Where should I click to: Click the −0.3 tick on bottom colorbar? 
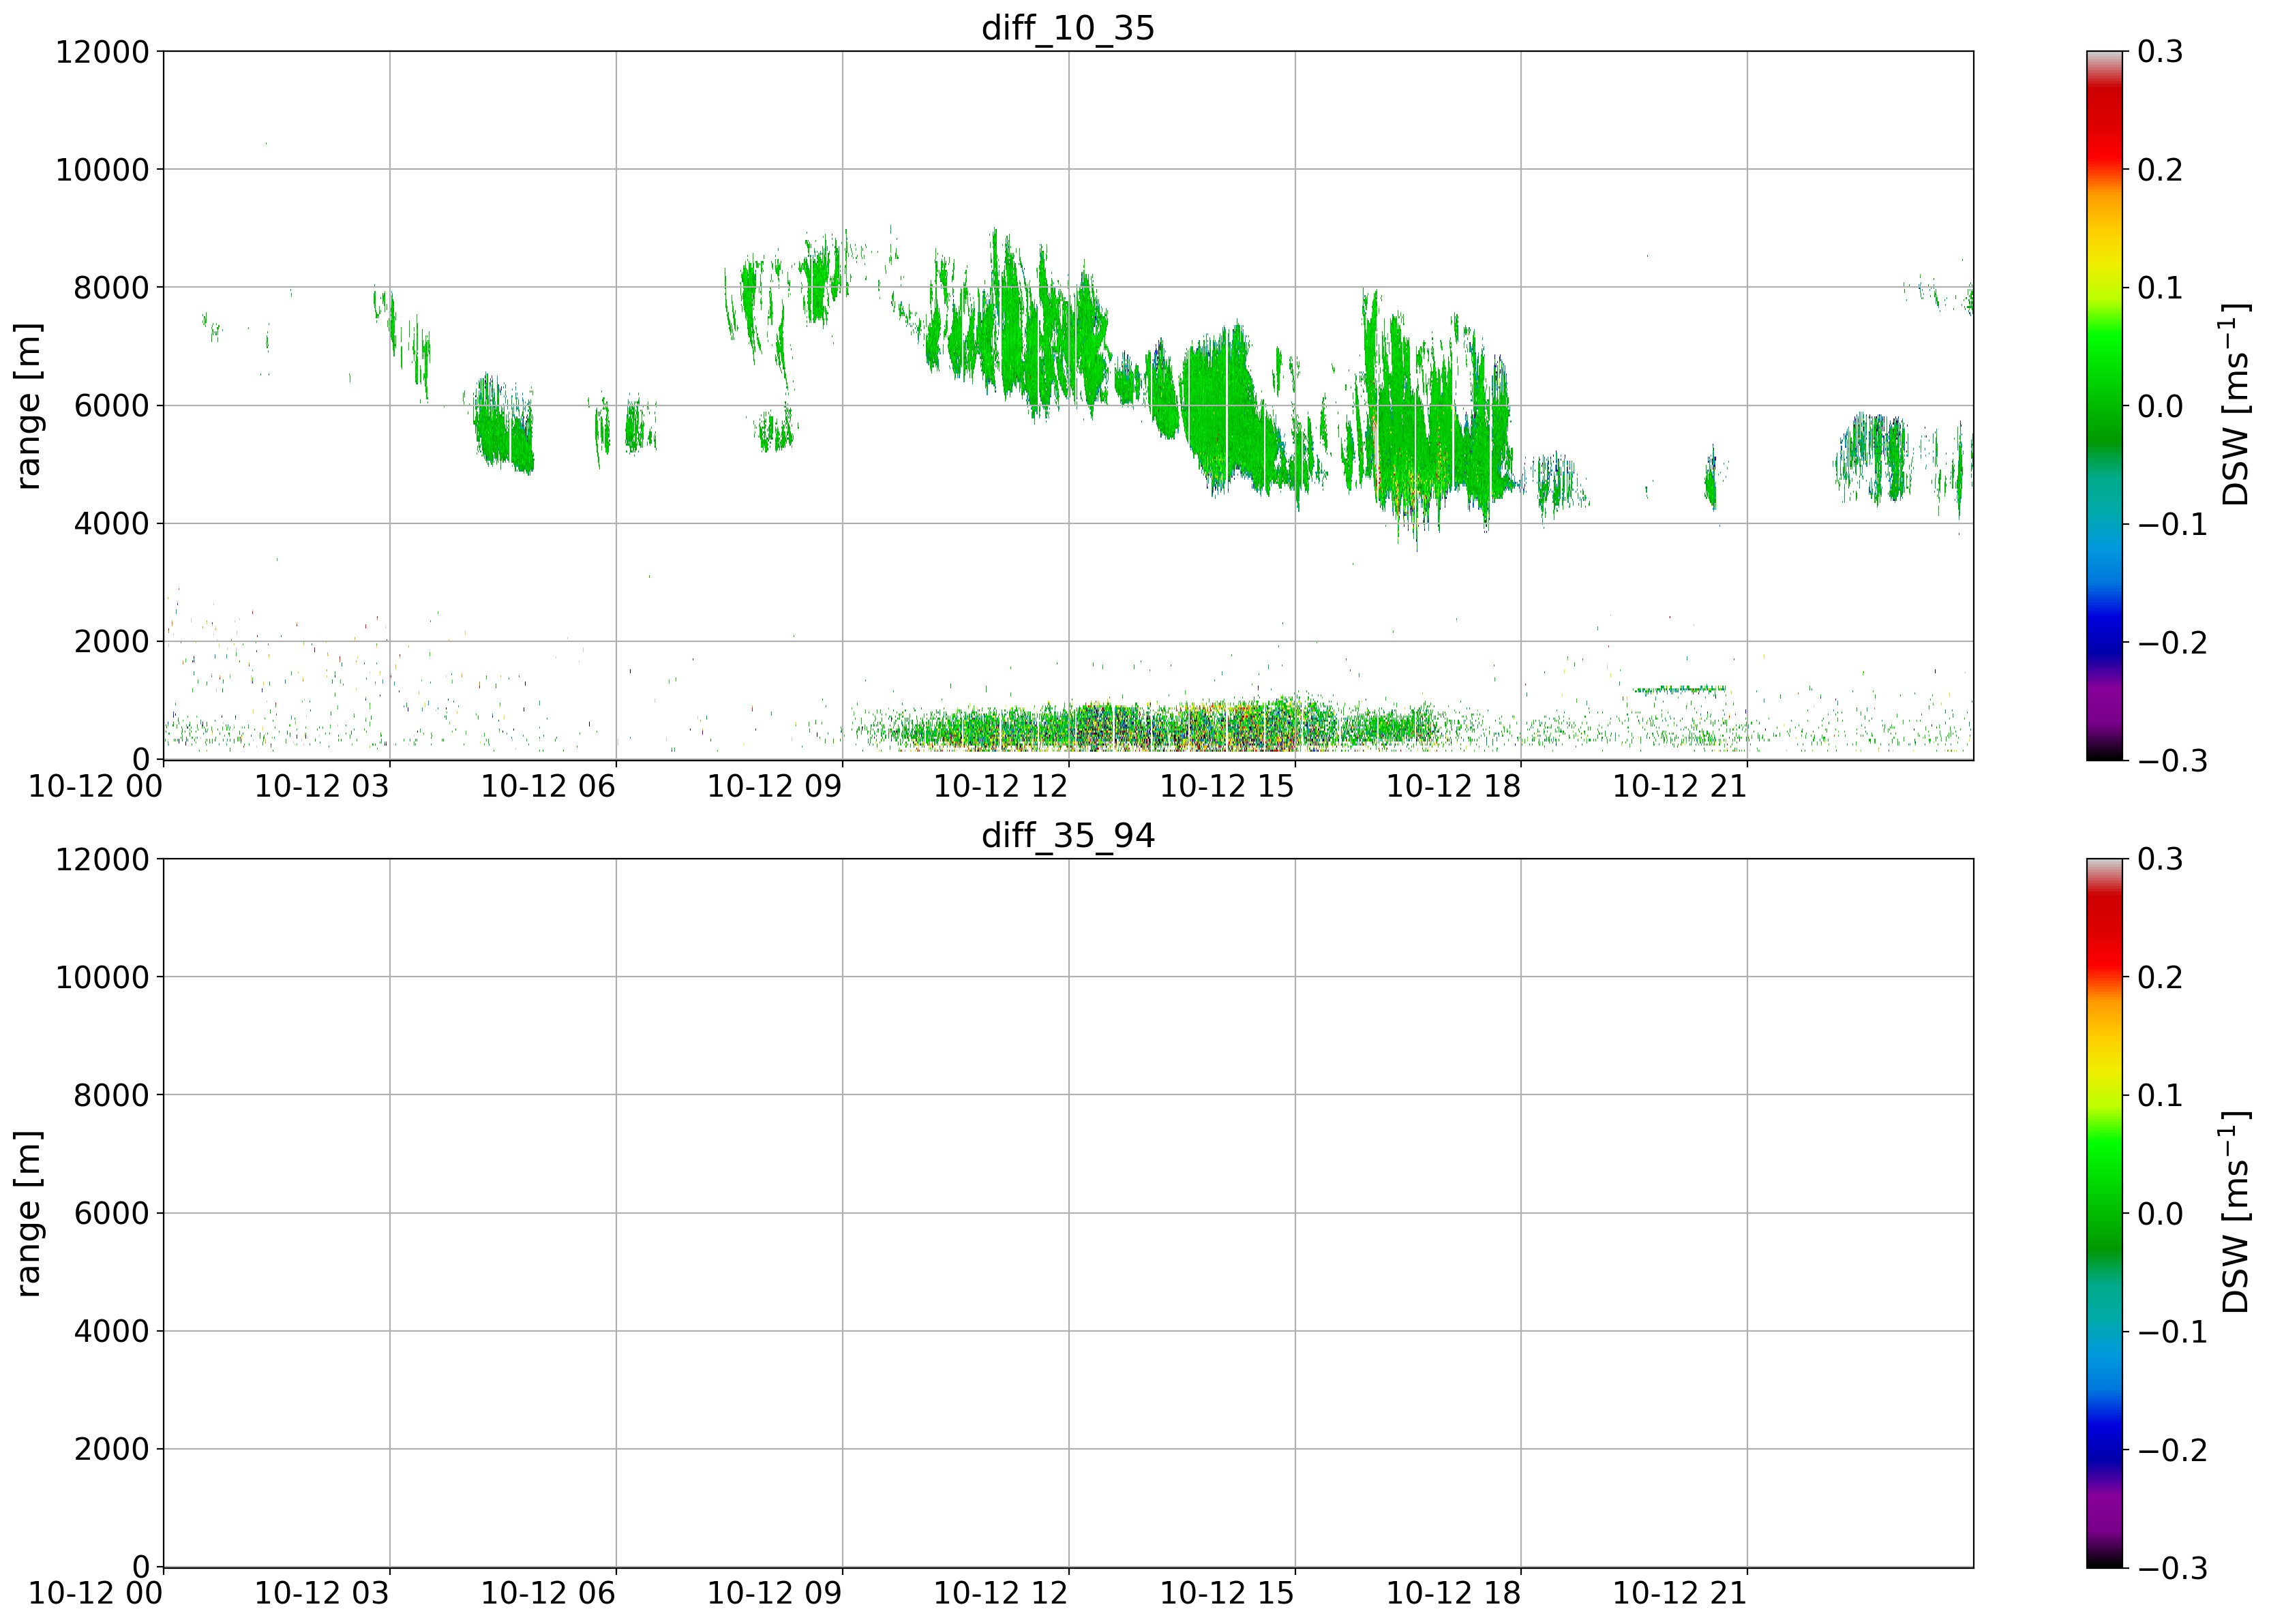click(x=2172, y=1568)
